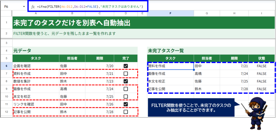
Task: Select row 5 header
Action: coord(7,58)
